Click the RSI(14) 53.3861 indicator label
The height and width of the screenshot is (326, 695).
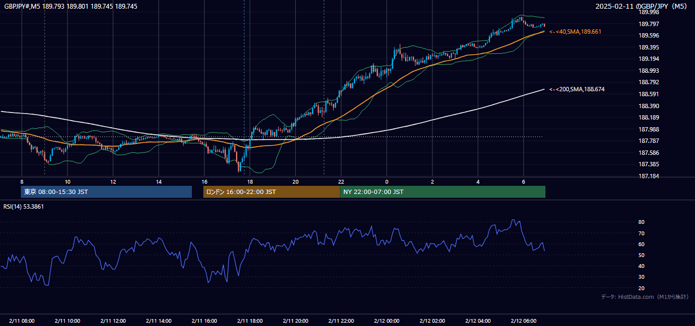tap(24, 206)
